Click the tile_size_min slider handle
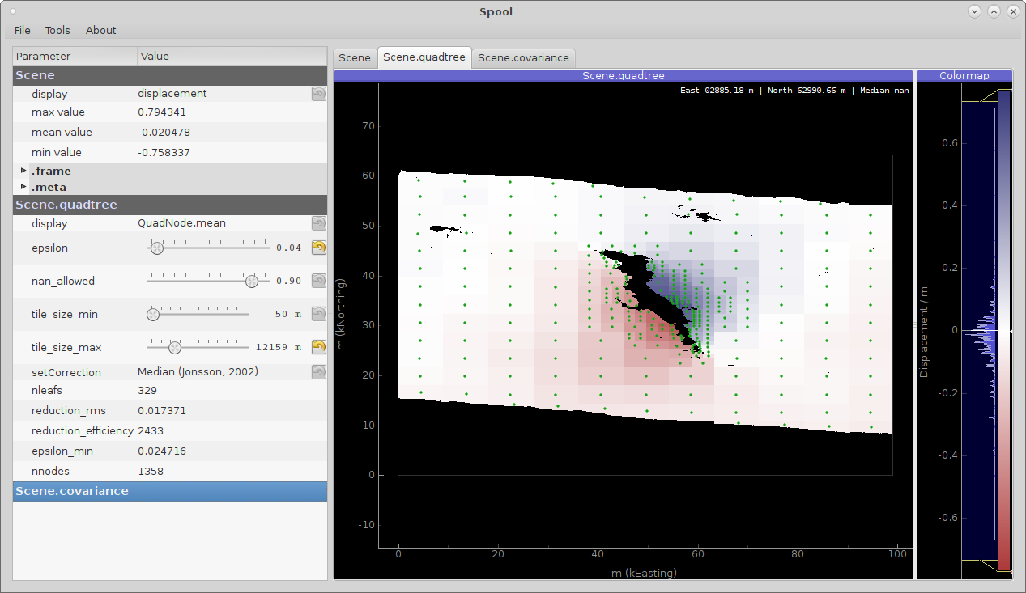The width and height of the screenshot is (1026, 593). point(151,315)
